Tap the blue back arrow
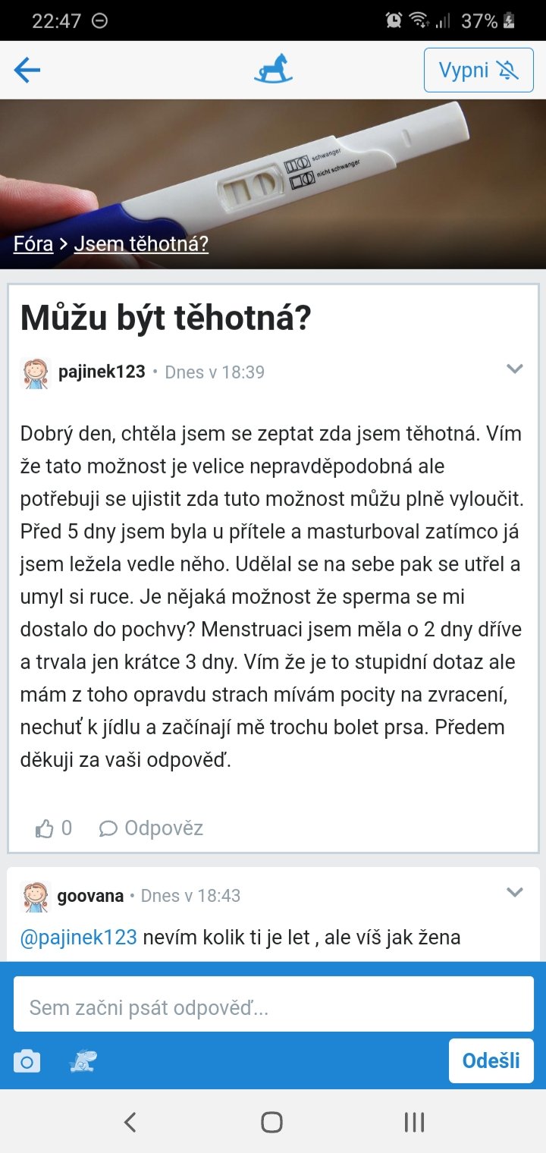The height and width of the screenshot is (1153, 546). pos(27,71)
